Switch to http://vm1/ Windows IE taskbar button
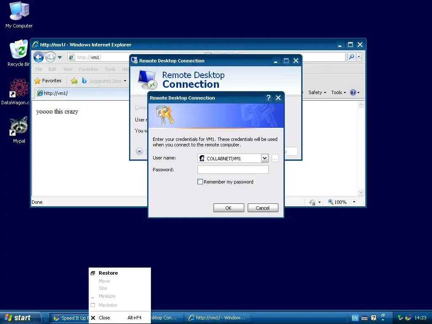 (x=218, y=318)
